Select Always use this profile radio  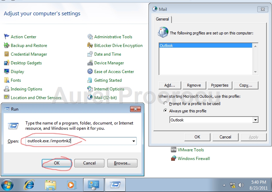click(166, 111)
